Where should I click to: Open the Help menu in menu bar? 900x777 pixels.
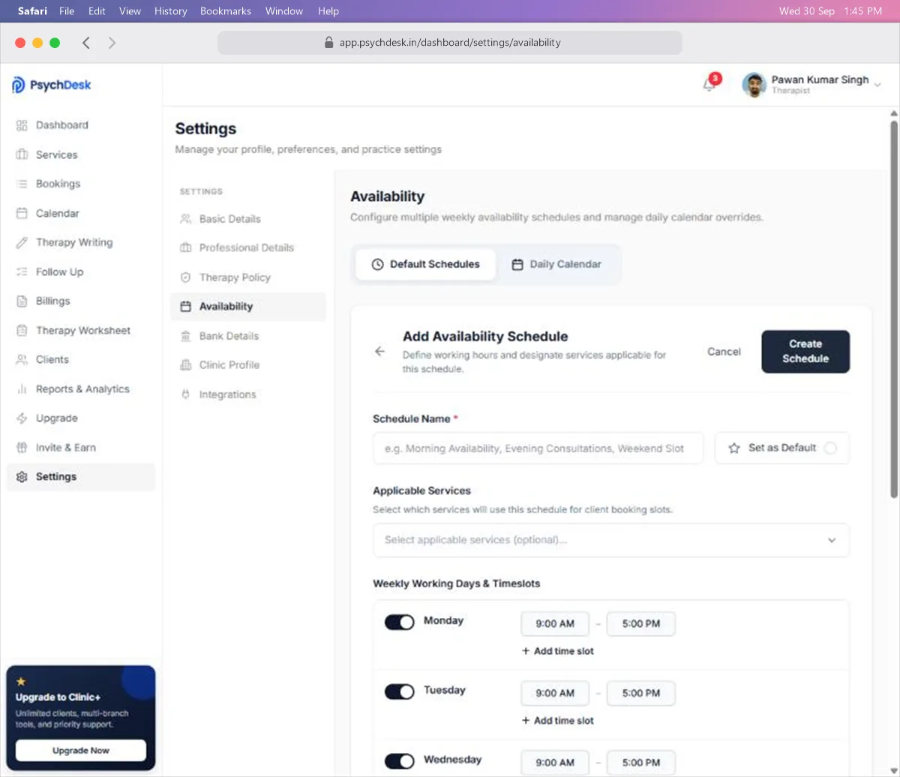pos(328,11)
